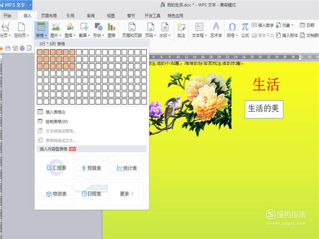The width and height of the screenshot is (319, 239).
Task: Open the 特色应用 tab
Action: pyautogui.click(x=175, y=15)
